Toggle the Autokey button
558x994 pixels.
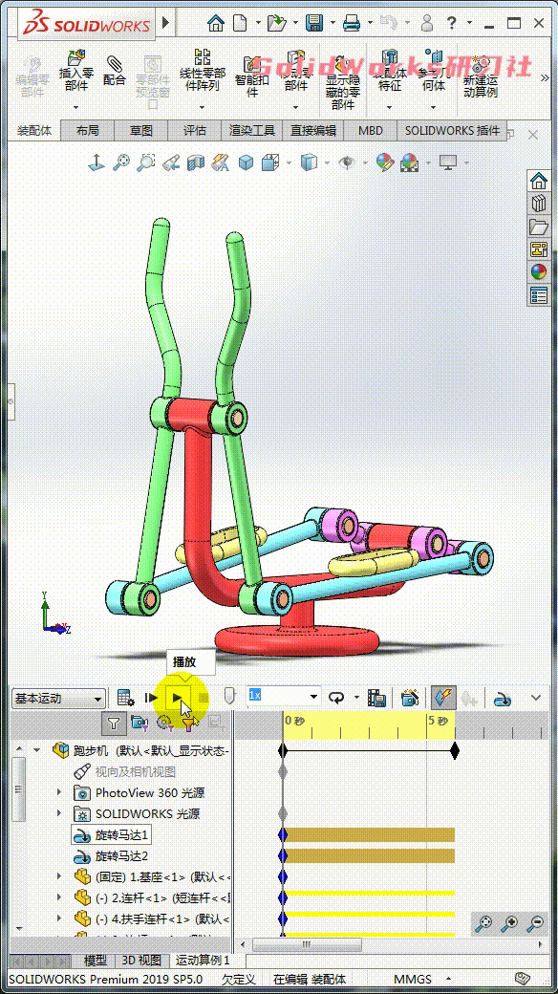444,698
